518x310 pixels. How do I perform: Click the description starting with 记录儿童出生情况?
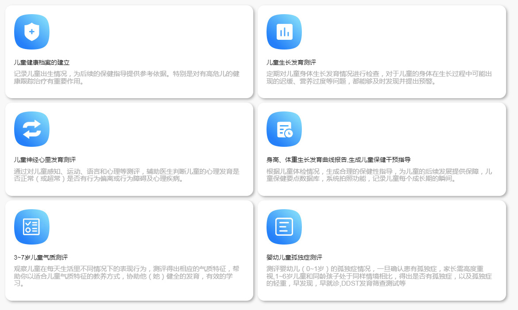pos(126,77)
